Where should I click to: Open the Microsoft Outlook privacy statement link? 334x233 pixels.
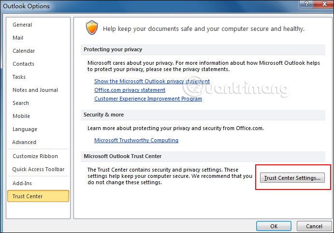pyautogui.click(x=152, y=81)
